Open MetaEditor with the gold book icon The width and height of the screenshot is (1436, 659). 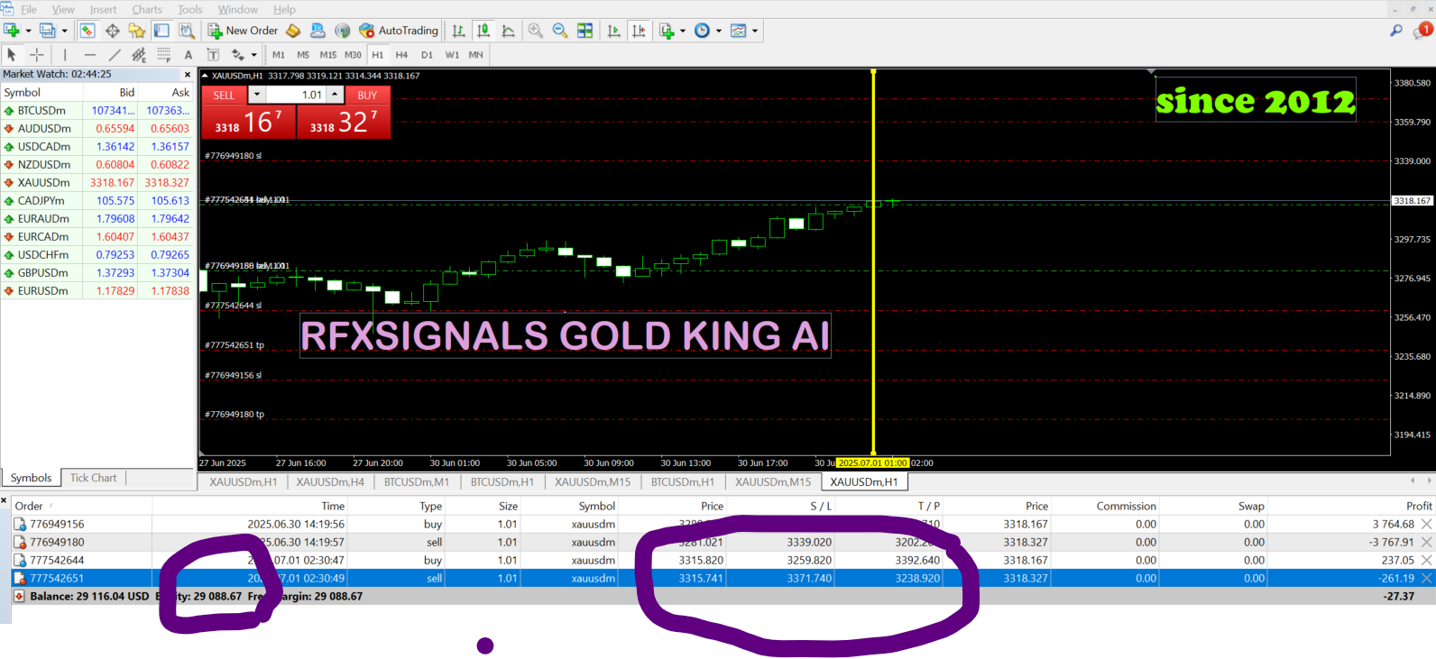coord(293,31)
